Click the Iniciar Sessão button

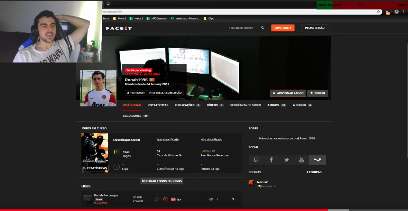click(x=315, y=28)
